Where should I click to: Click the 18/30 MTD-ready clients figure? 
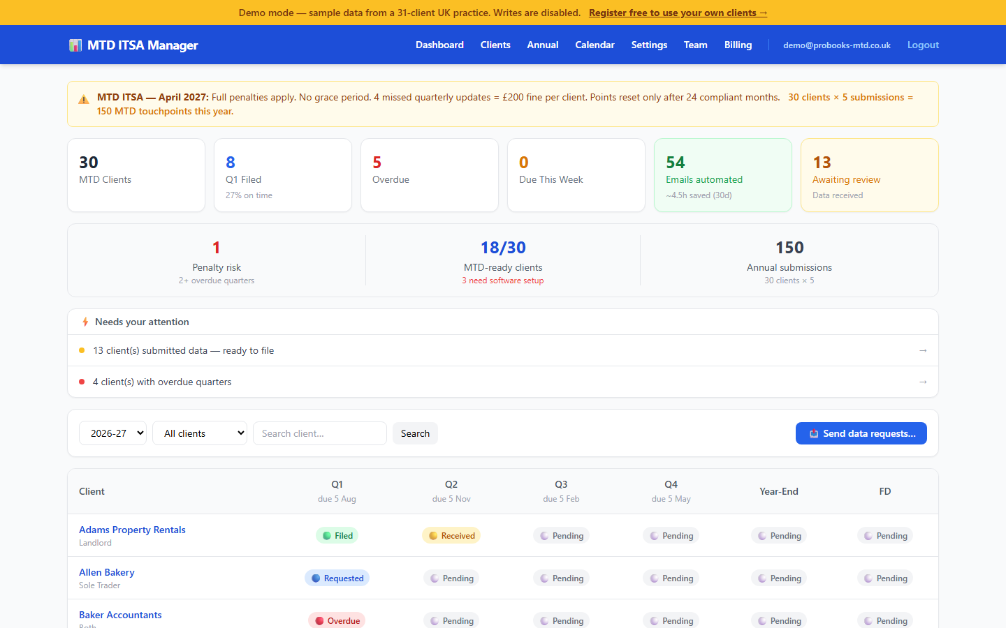[x=503, y=248]
